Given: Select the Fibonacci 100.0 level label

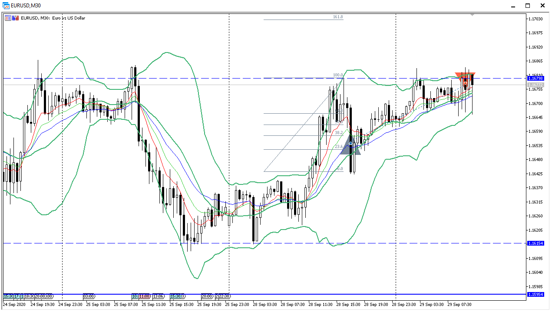Looking at the screenshot, I should (338, 75).
